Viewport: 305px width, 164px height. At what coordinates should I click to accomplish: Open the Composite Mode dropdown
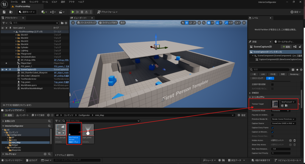(280, 111)
